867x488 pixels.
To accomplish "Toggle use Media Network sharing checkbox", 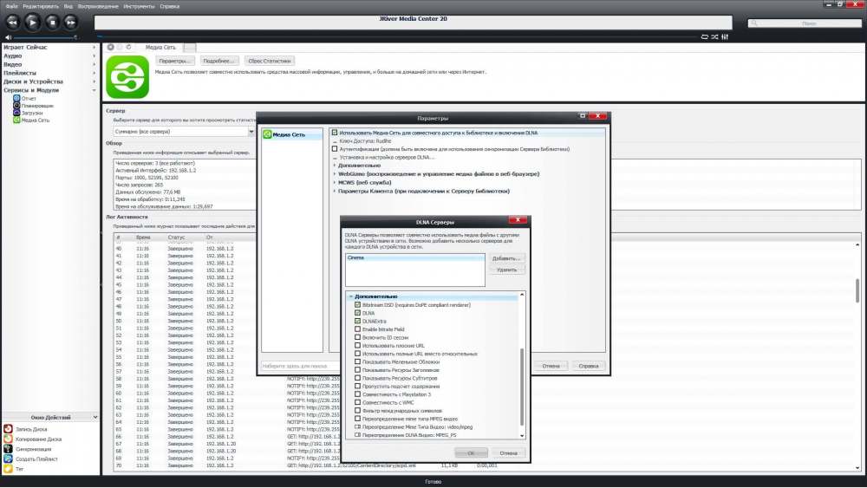I will [x=335, y=133].
